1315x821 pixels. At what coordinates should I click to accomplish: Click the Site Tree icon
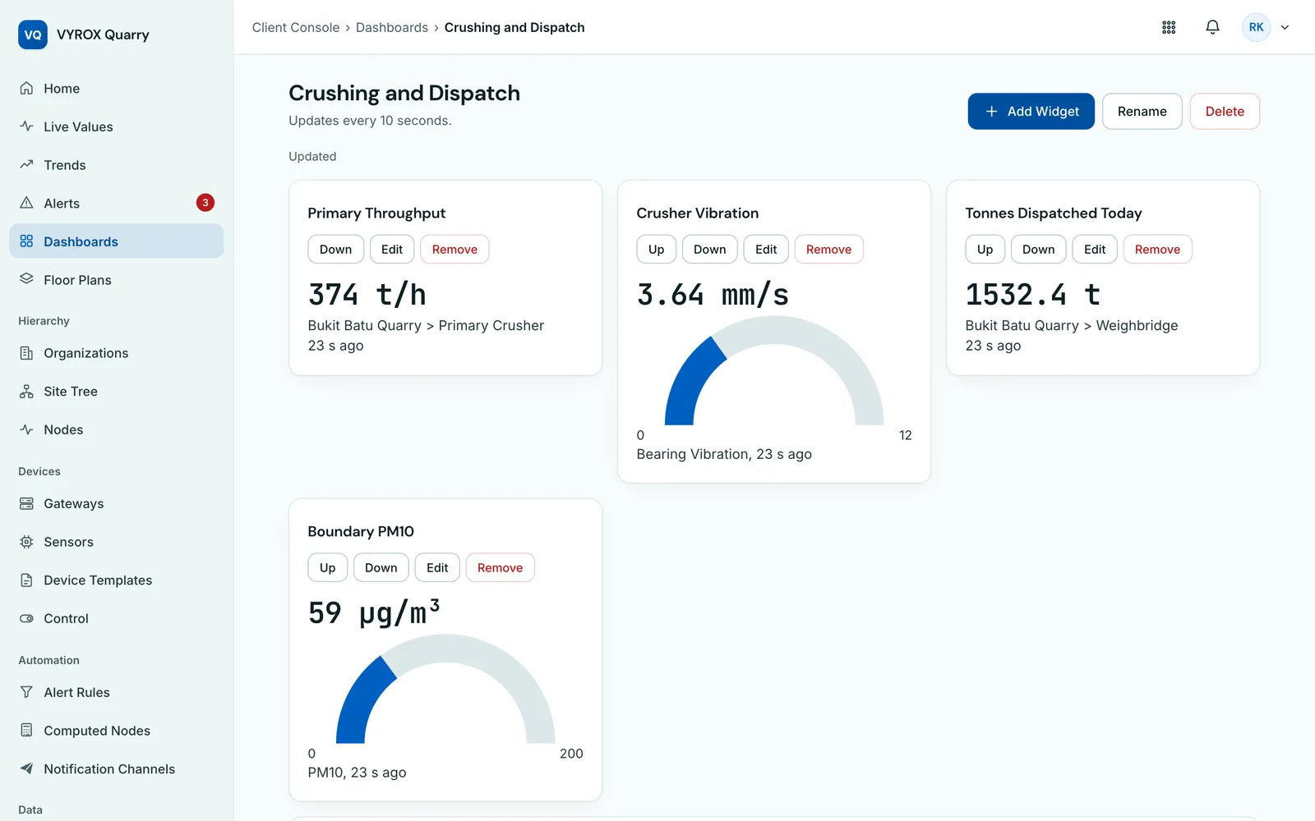[26, 392]
